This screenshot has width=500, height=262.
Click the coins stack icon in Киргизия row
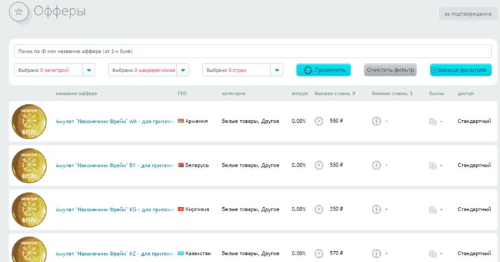click(433, 210)
